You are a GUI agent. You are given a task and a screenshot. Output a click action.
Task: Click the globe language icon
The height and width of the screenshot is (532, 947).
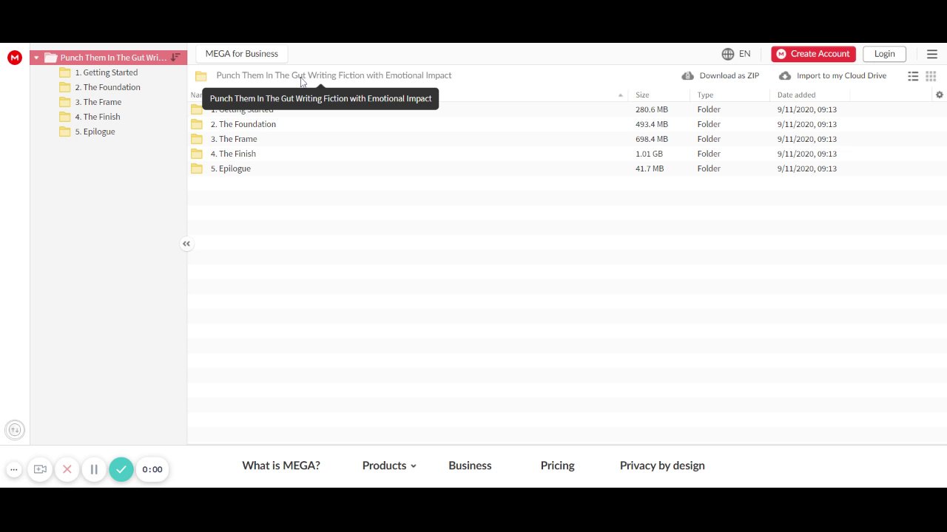pyautogui.click(x=728, y=54)
